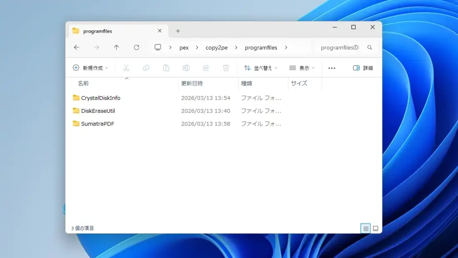Click the Delete trash icon

tap(226, 68)
